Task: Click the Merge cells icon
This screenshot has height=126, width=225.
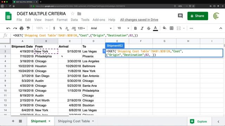Action: [x=179, y=28]
